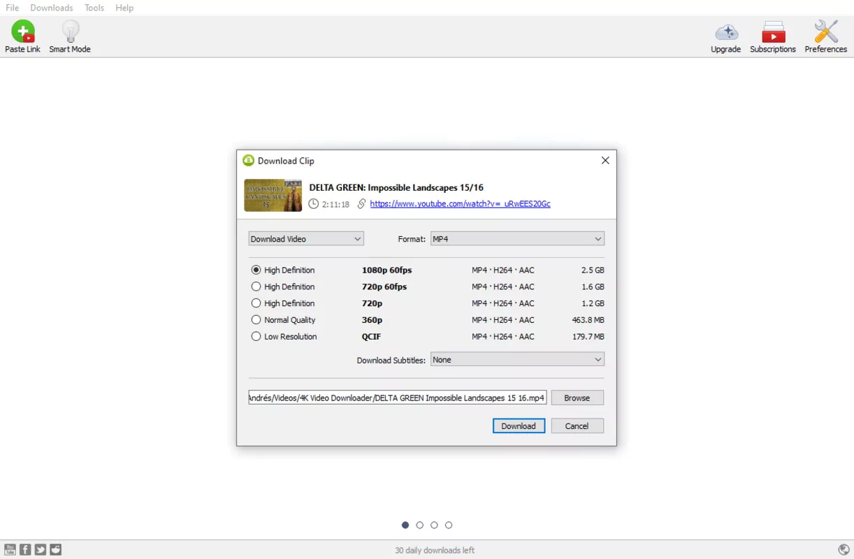
Task: Pick the QCIF Low Resolution option
Action: [x=256, y=336]
